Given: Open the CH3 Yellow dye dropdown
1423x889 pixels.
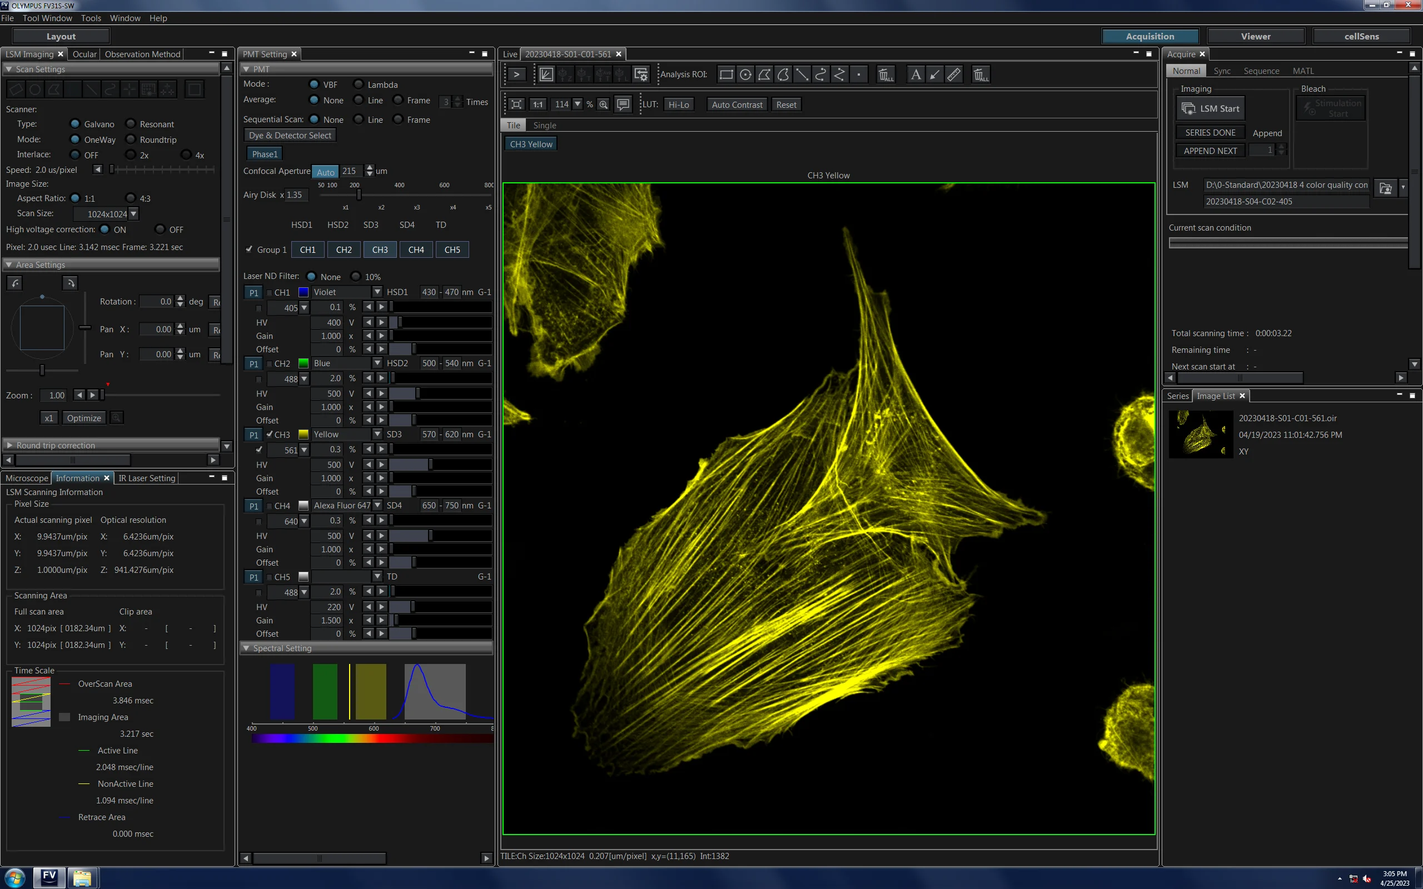Looking at the screenshot, I should (347, 434).
